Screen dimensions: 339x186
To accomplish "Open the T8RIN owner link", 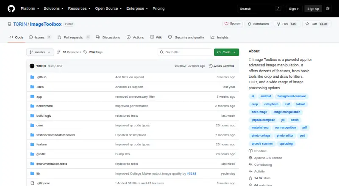I will click(20, 24).
